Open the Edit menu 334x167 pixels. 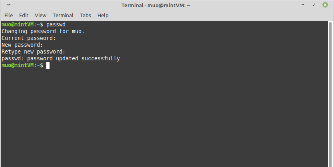pyautogui.click(x=24, y=15)
